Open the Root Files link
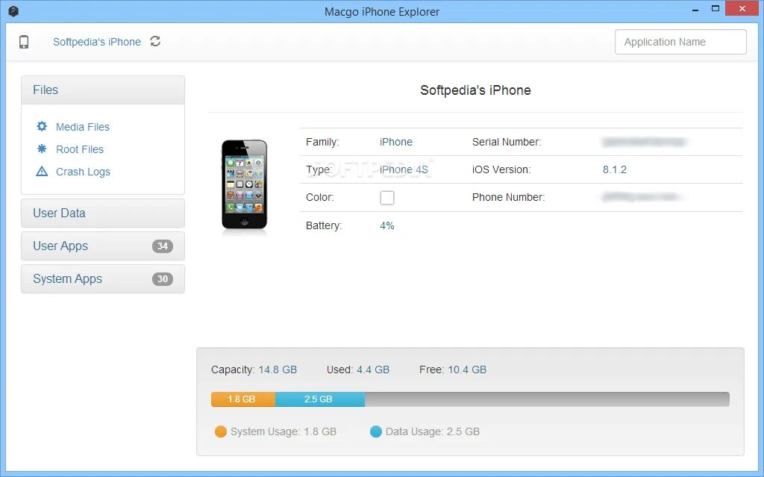 click(80, 149)
